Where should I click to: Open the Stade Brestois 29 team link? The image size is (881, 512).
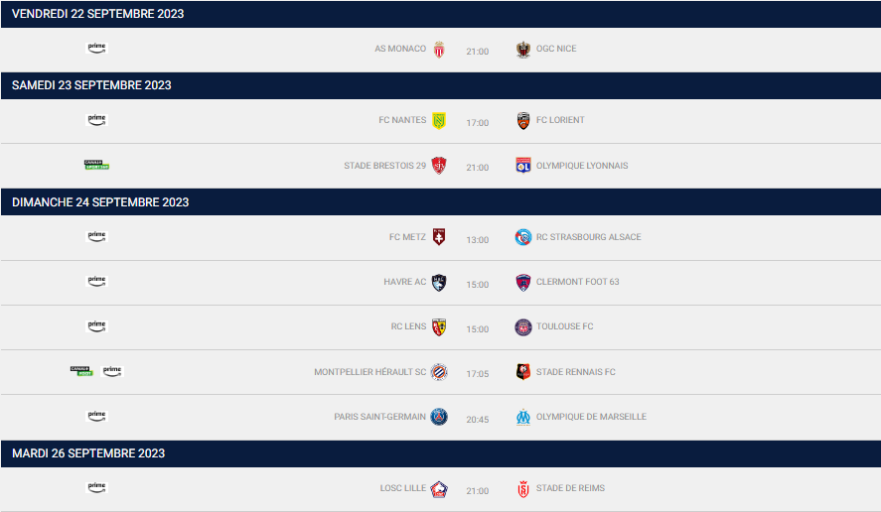pyautogui.click(x=384, y=166)
